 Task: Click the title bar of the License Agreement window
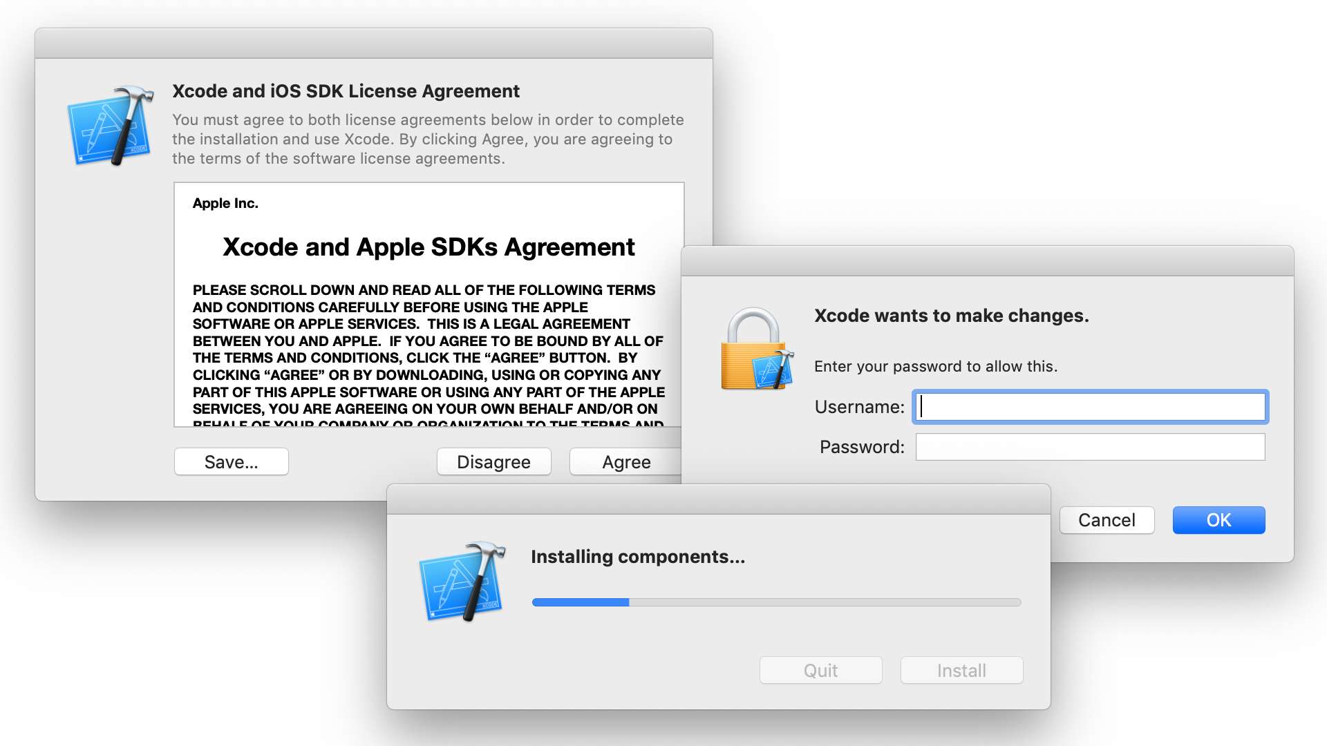pos(373,44)
